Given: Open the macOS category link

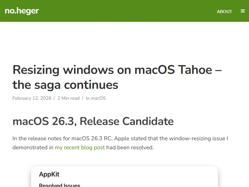Looking at the screenshot, I should [98, 98].
